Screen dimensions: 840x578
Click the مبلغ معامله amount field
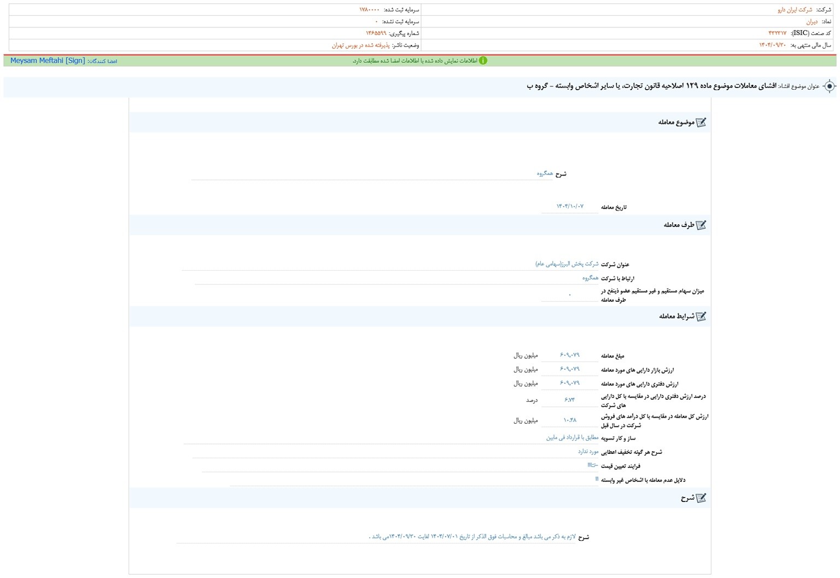[570, 355]
